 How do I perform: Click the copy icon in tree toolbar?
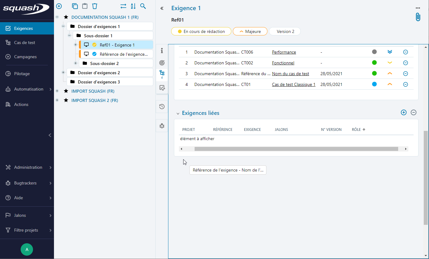(x=75, y=6)
